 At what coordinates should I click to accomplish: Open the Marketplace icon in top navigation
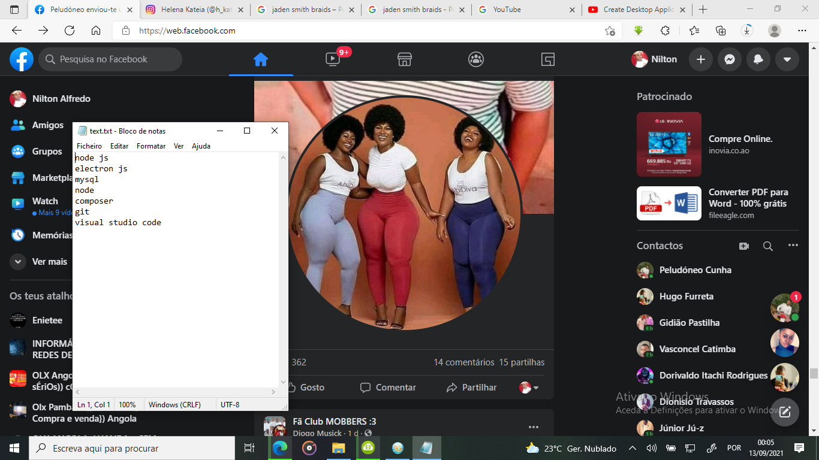[x=405, y=59]
